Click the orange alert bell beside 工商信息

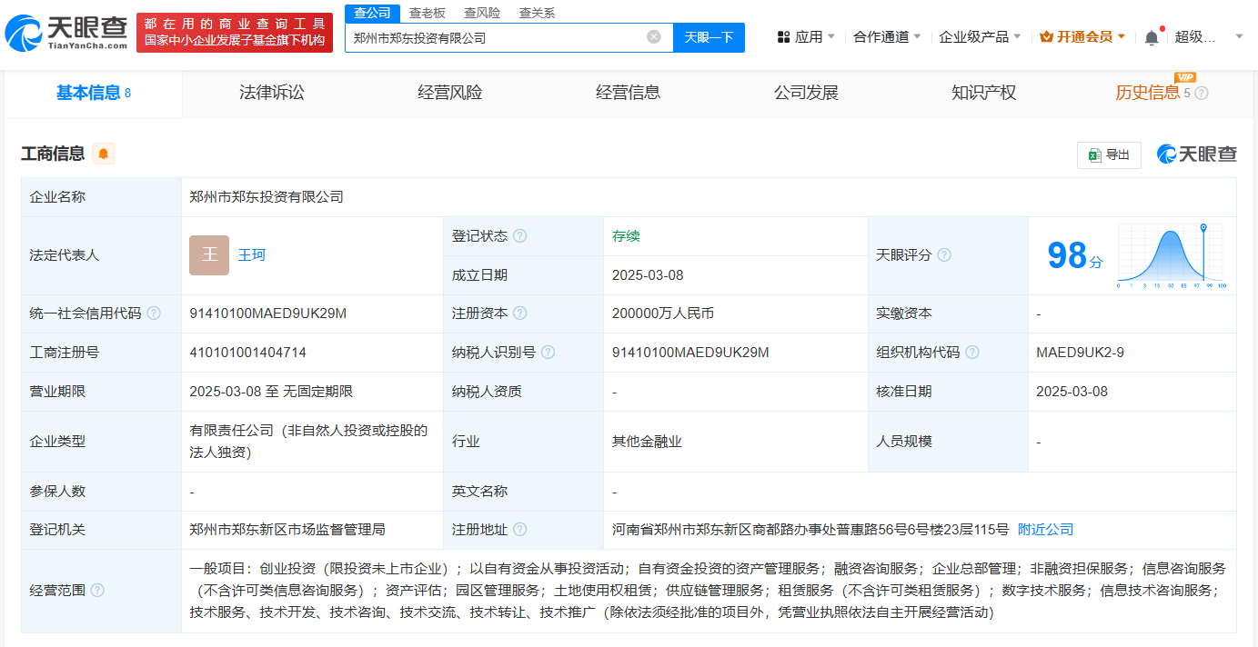[104, 154]
